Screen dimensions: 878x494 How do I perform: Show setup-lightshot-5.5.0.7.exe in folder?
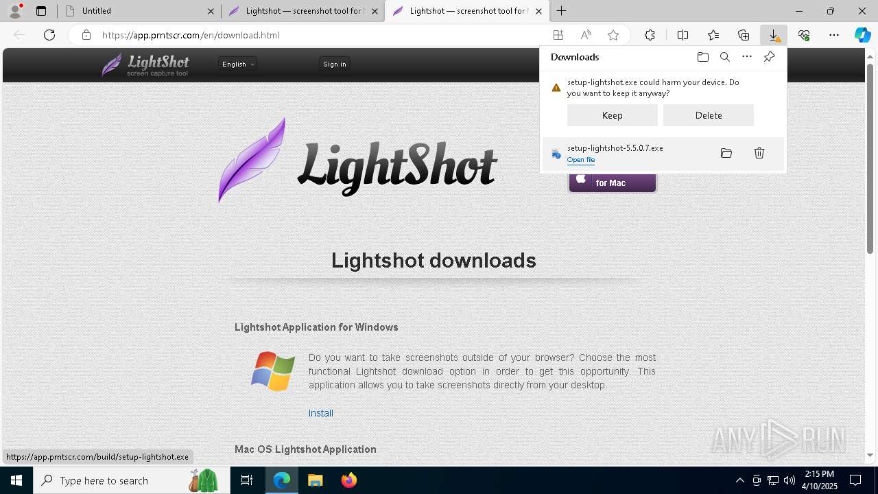(726, 153)
